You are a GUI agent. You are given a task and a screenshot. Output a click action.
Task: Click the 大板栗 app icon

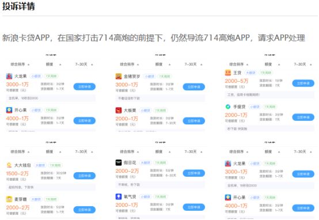tap(119, 111)
